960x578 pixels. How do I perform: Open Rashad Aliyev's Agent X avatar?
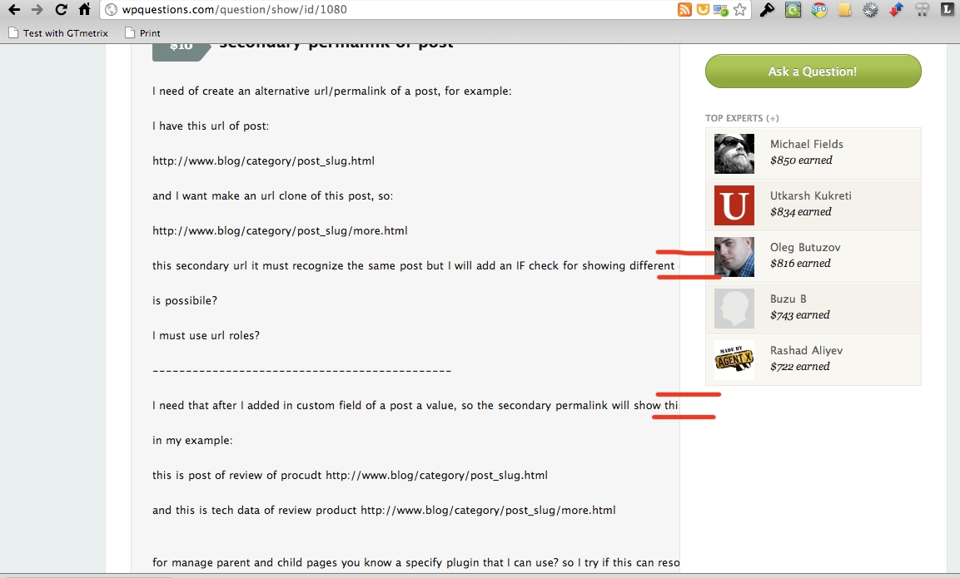[x=734, y=359]
